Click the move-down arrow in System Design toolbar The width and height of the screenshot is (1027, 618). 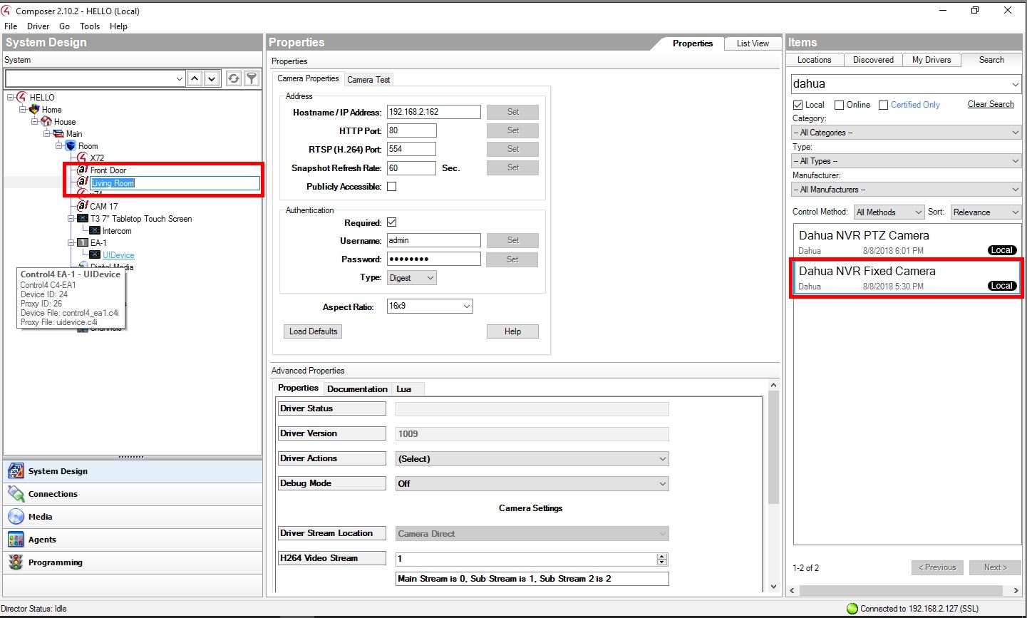[212, 78]
